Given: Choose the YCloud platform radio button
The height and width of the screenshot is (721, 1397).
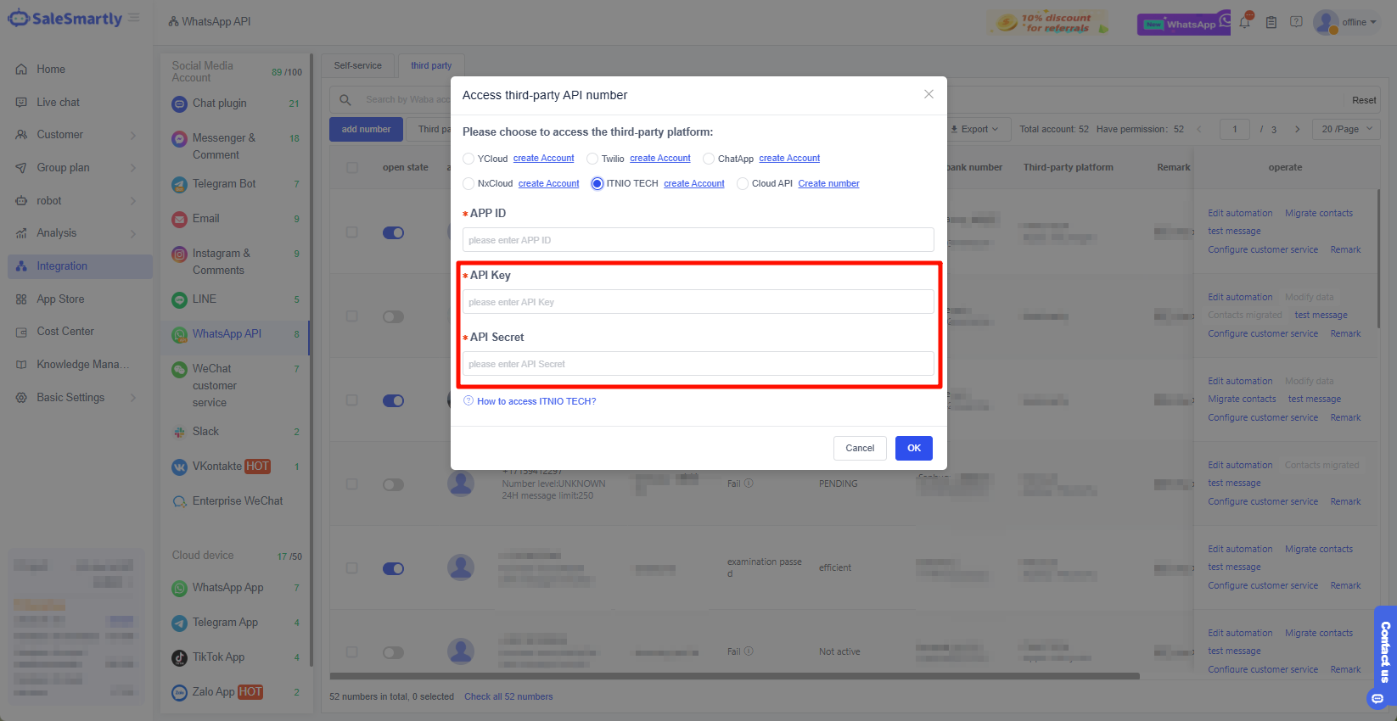Looking at the screenshot, I should click(x=468, y=159).
